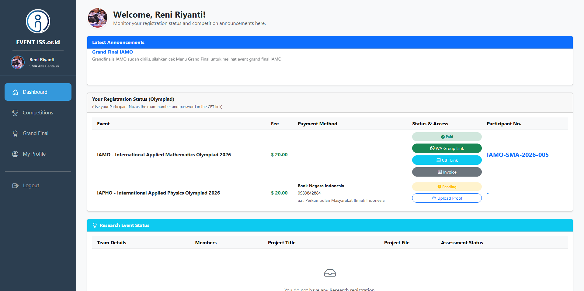Click the My Profile person icon
This screenshot has height=291, width=584.
(x=15, y=154)
